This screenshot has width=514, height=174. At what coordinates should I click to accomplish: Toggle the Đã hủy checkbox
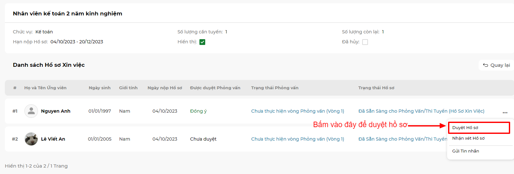(365, 42)
